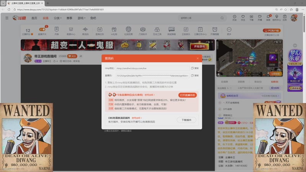Screen dimensions: 306x172
Task: Switch to the 在线榜 tab
Action: (225, 82)
